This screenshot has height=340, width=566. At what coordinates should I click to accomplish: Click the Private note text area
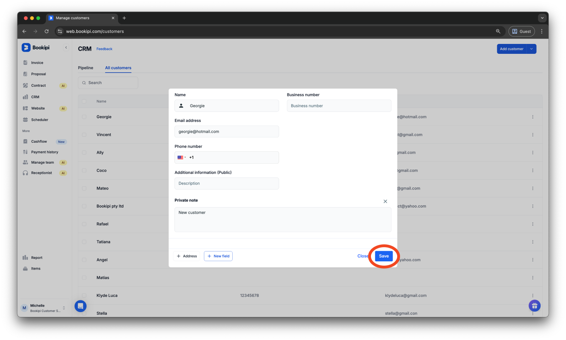(x=283, y=220)
